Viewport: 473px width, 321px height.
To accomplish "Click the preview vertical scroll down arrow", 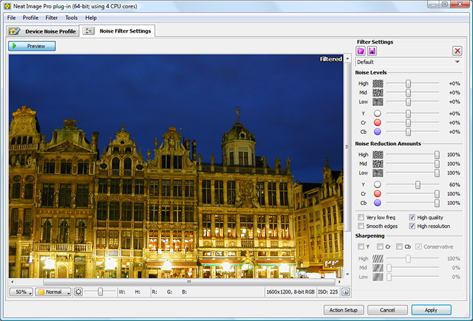I will (x=348, y=274).
